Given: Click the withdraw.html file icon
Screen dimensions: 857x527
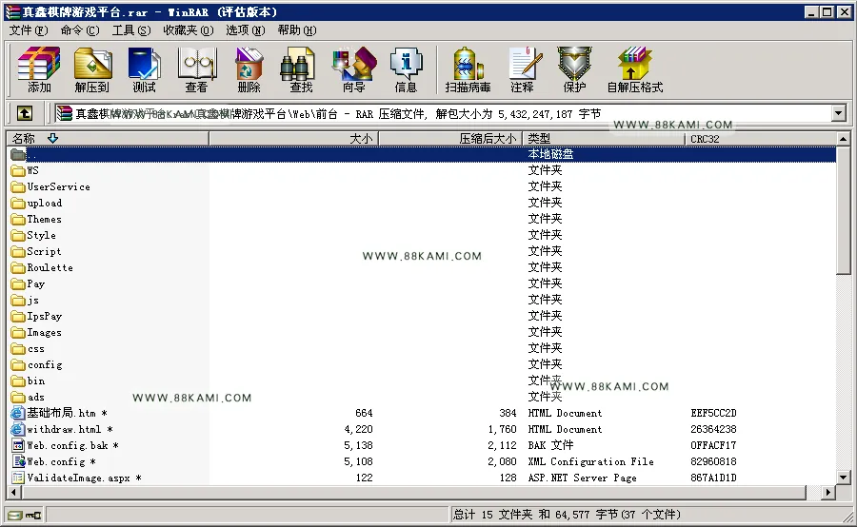Looking at the screenshot, I should 18,429.
